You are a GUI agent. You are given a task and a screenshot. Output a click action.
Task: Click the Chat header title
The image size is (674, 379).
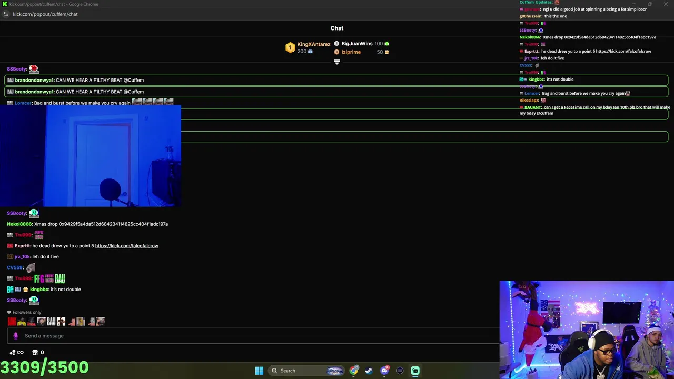pos(337,28)
